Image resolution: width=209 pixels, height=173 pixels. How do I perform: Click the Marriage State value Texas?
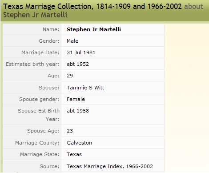pyautogui.click(x=74, y=154)
